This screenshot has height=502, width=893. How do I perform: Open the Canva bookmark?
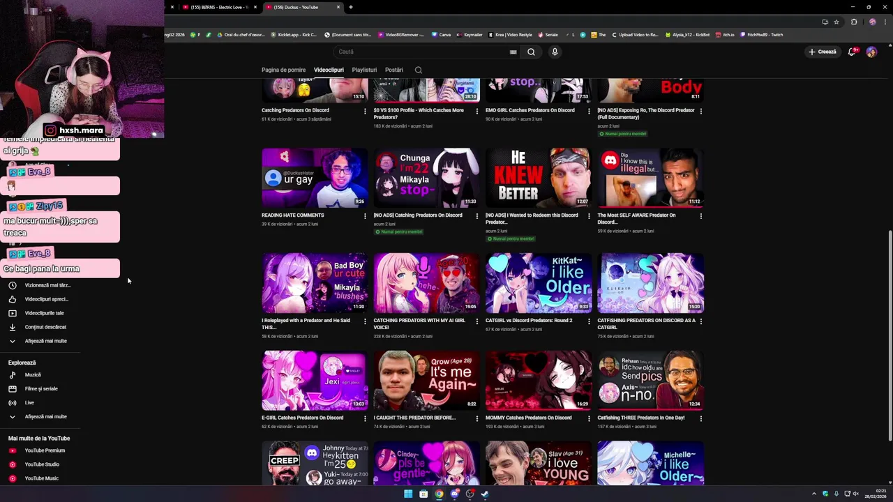click(441, 35)
